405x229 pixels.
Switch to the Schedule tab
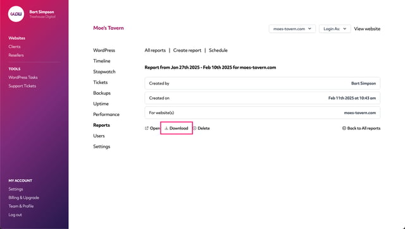(218, 50)
